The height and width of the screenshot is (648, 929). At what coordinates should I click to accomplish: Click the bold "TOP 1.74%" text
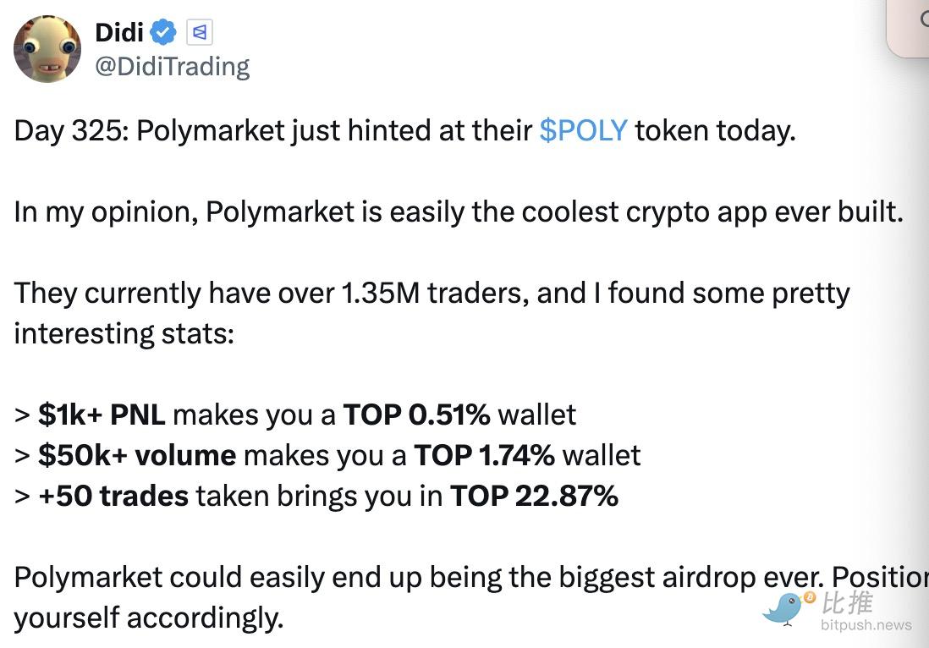point(484,455)
